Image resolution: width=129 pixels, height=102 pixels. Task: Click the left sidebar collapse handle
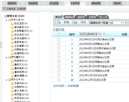(x=1, y=45)
